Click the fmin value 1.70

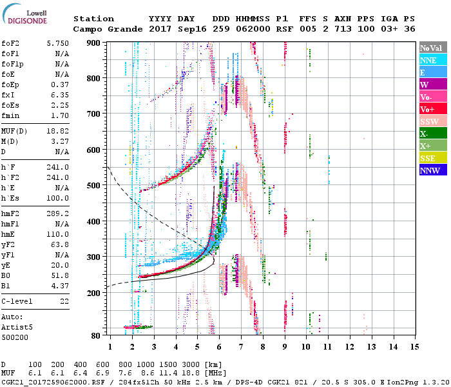click(x=60, y=115)
